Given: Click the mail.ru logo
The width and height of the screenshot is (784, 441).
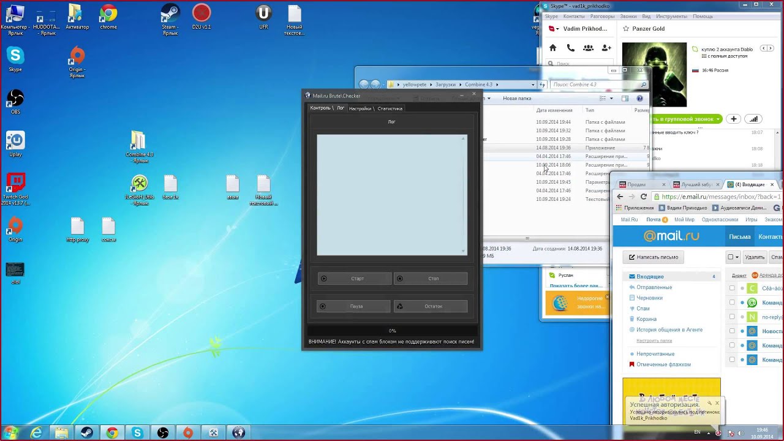Looking at the screenshot, I should pyautogui.click(x=671, y=236).
